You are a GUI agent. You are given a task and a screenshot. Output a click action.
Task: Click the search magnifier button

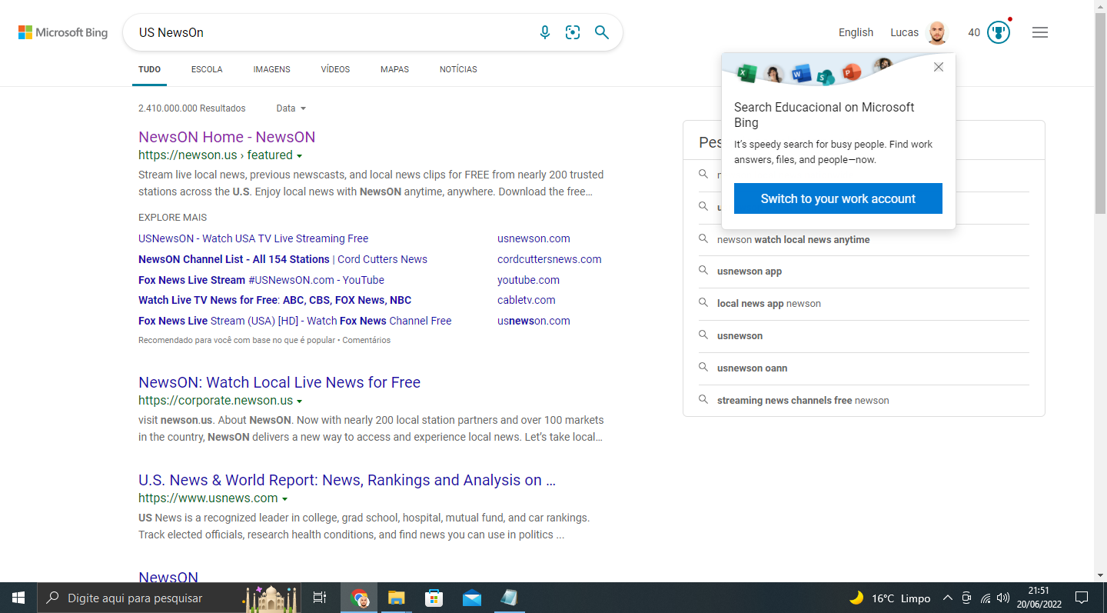tap(602, 32)
